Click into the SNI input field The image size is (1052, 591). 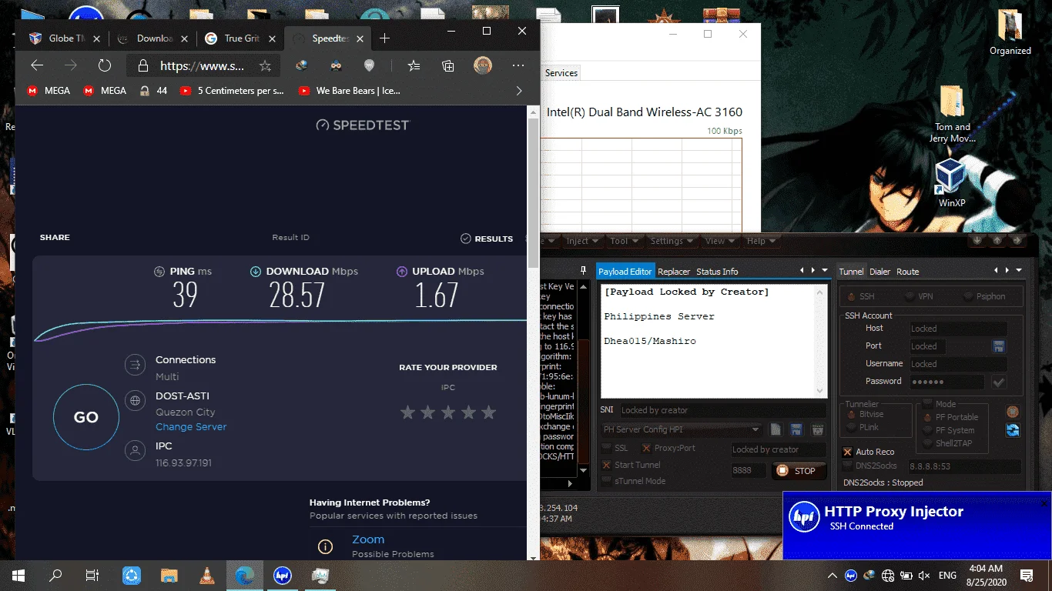pos(722,410)
